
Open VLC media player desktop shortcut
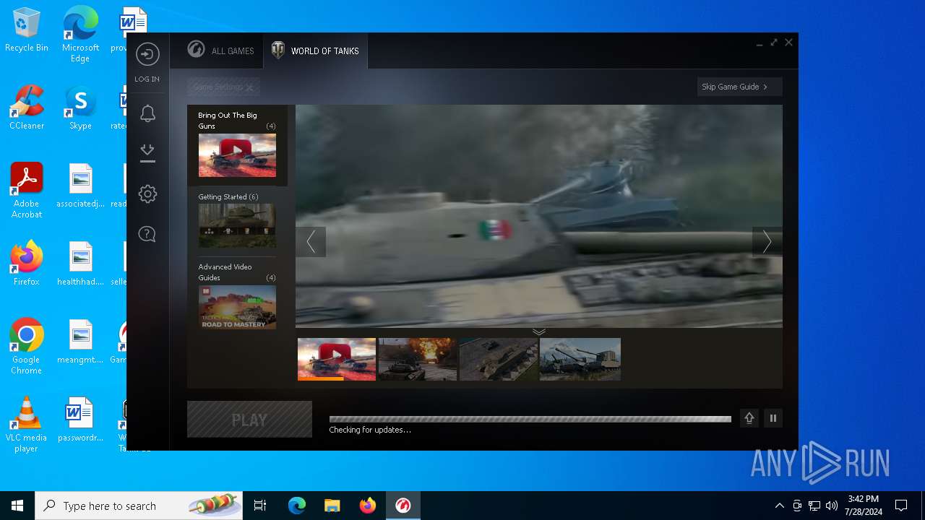pos(27,424)
